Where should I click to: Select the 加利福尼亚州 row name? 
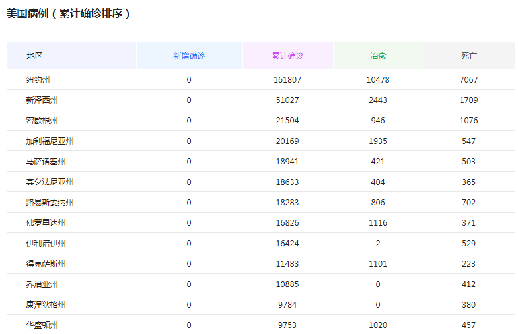(x=50, y=141)
